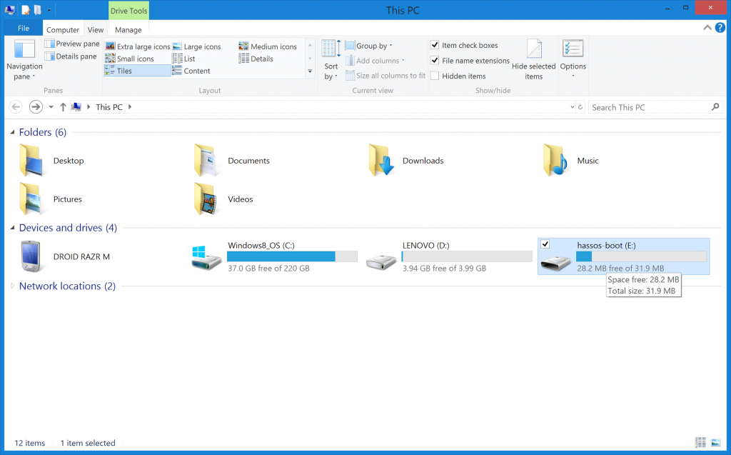The width and height of the screenshot is (731, 455).
Task: Click the hassos-boot (E:) usage bar
Action: pos(642,256)
